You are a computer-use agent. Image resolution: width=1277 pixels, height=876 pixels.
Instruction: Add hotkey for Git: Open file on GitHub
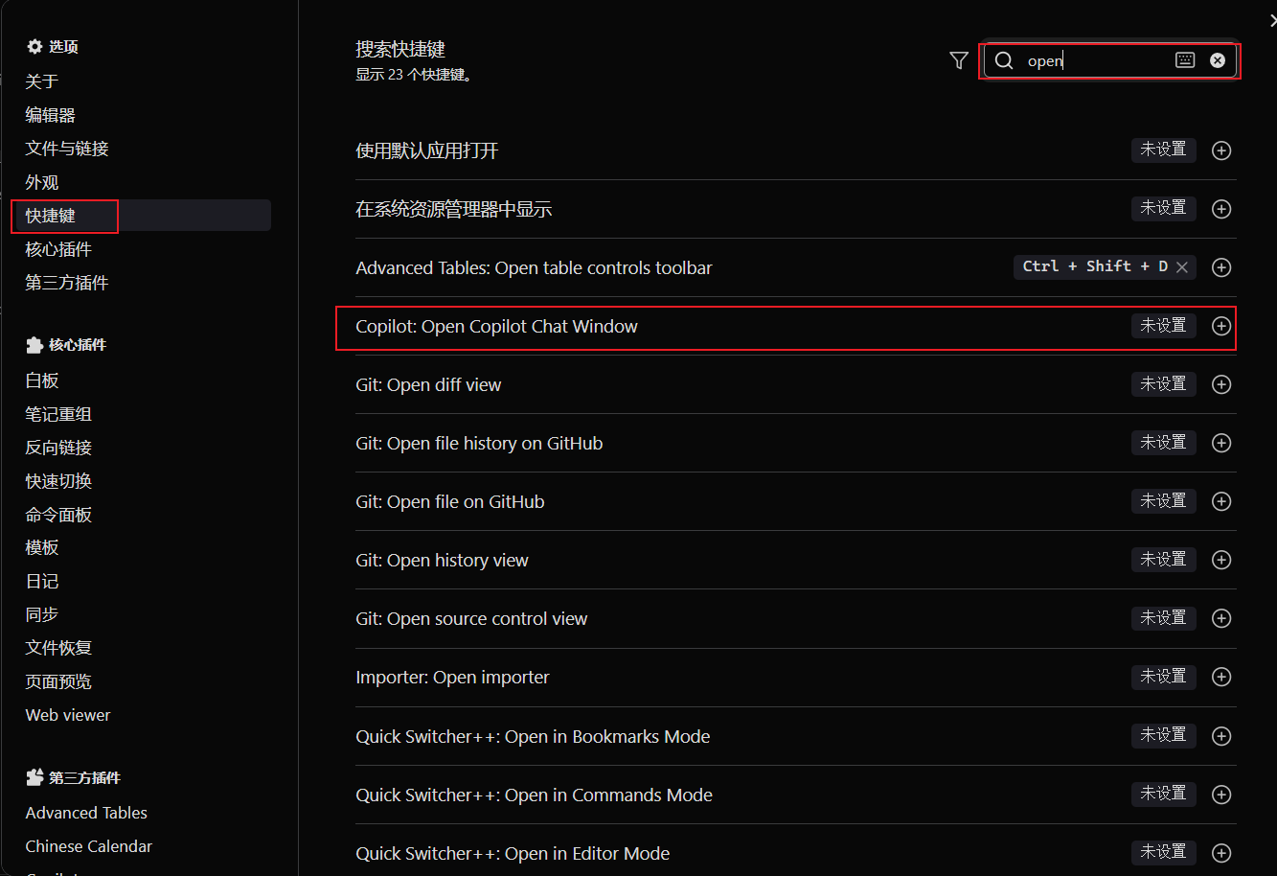click(x=1221, y=501)
